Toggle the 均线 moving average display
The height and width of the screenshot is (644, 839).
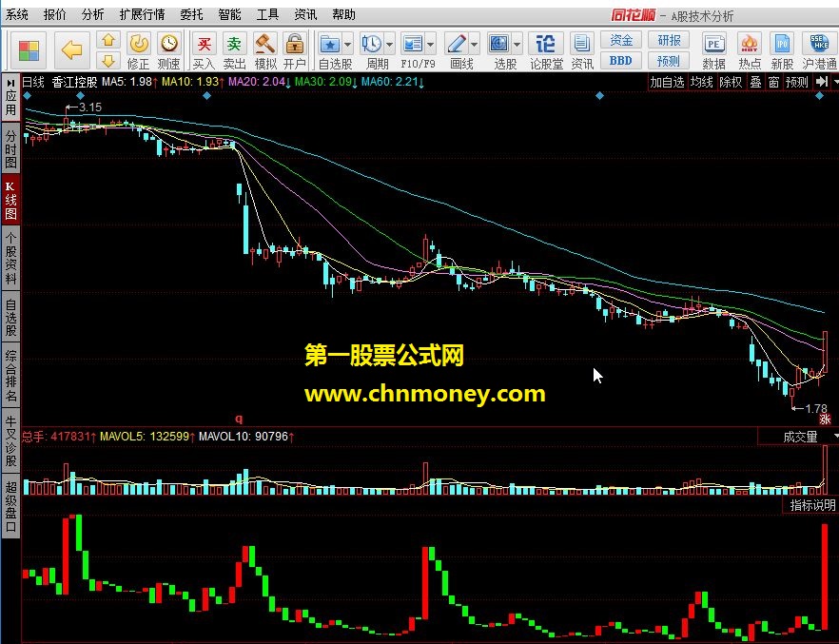[x=701, y=82]
